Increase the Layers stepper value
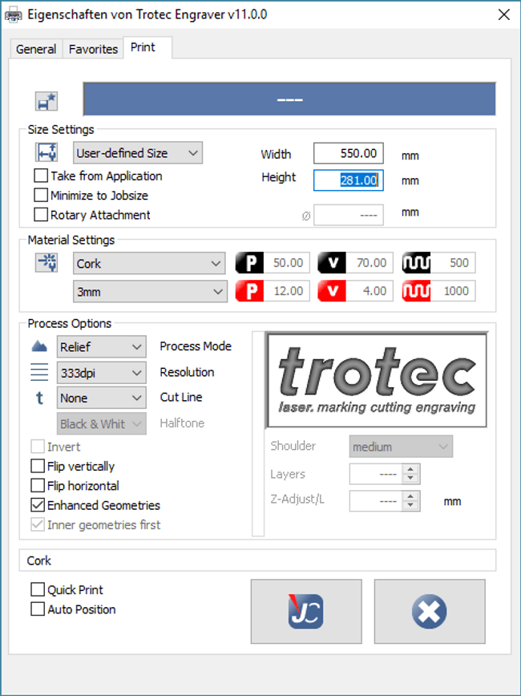This screenshot has height=696, width=521. (x=410, y=469)
